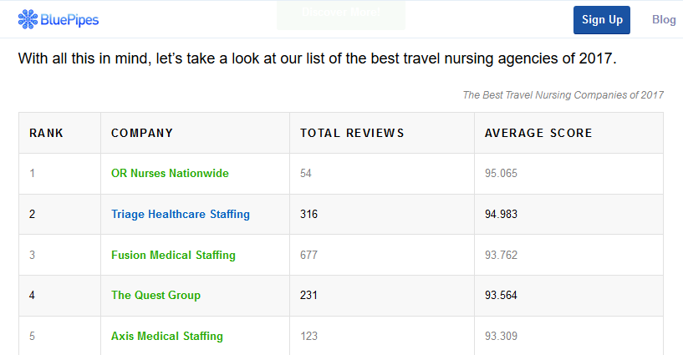Click the table caption Best Travel Nursing Companies
Viewport: 683px width, 355px height.
(563, 95)
